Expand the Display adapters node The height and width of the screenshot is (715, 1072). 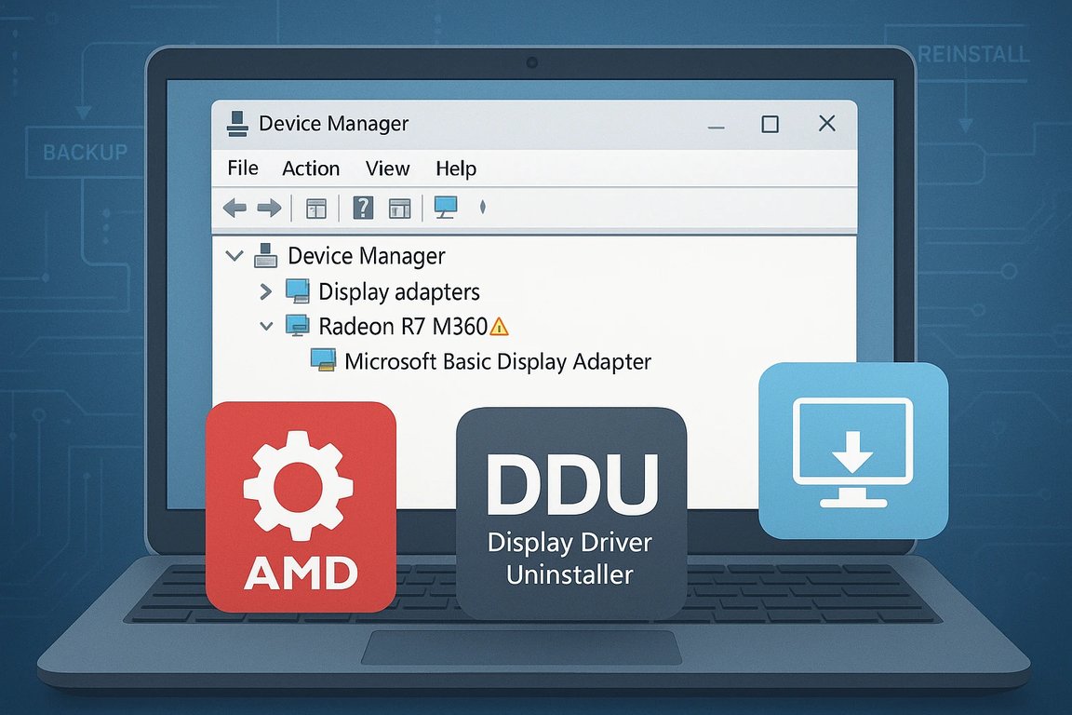coord(265,290)
